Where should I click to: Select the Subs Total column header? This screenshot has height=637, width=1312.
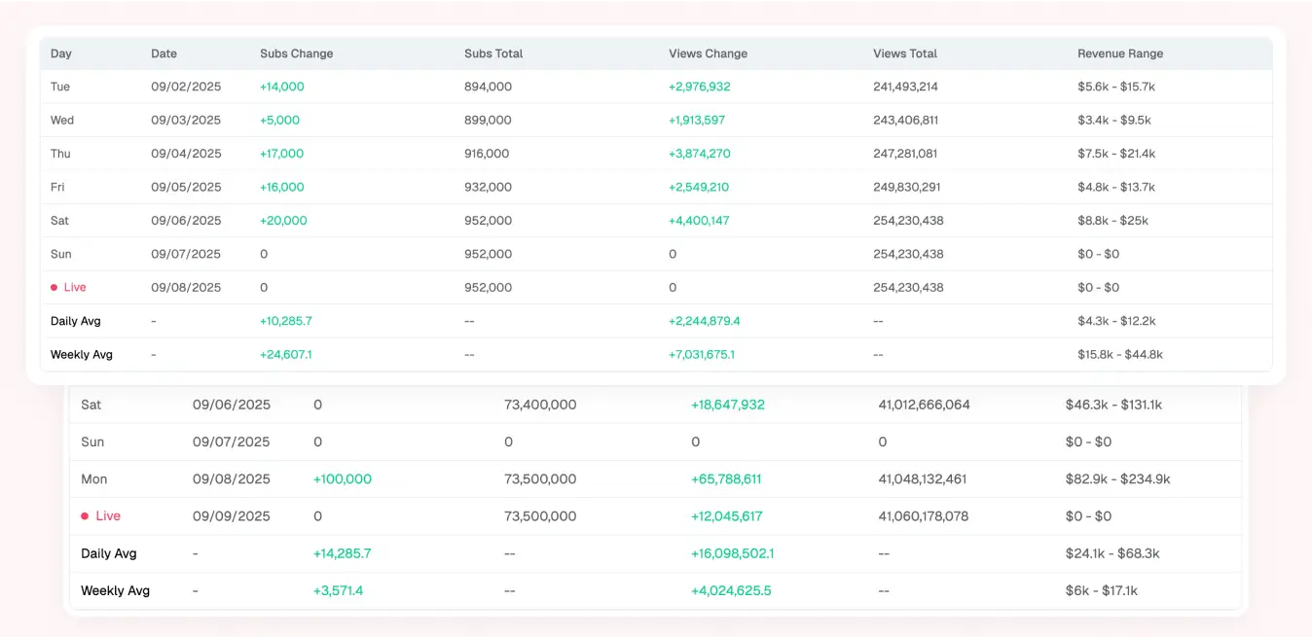(x=493, y=53)
